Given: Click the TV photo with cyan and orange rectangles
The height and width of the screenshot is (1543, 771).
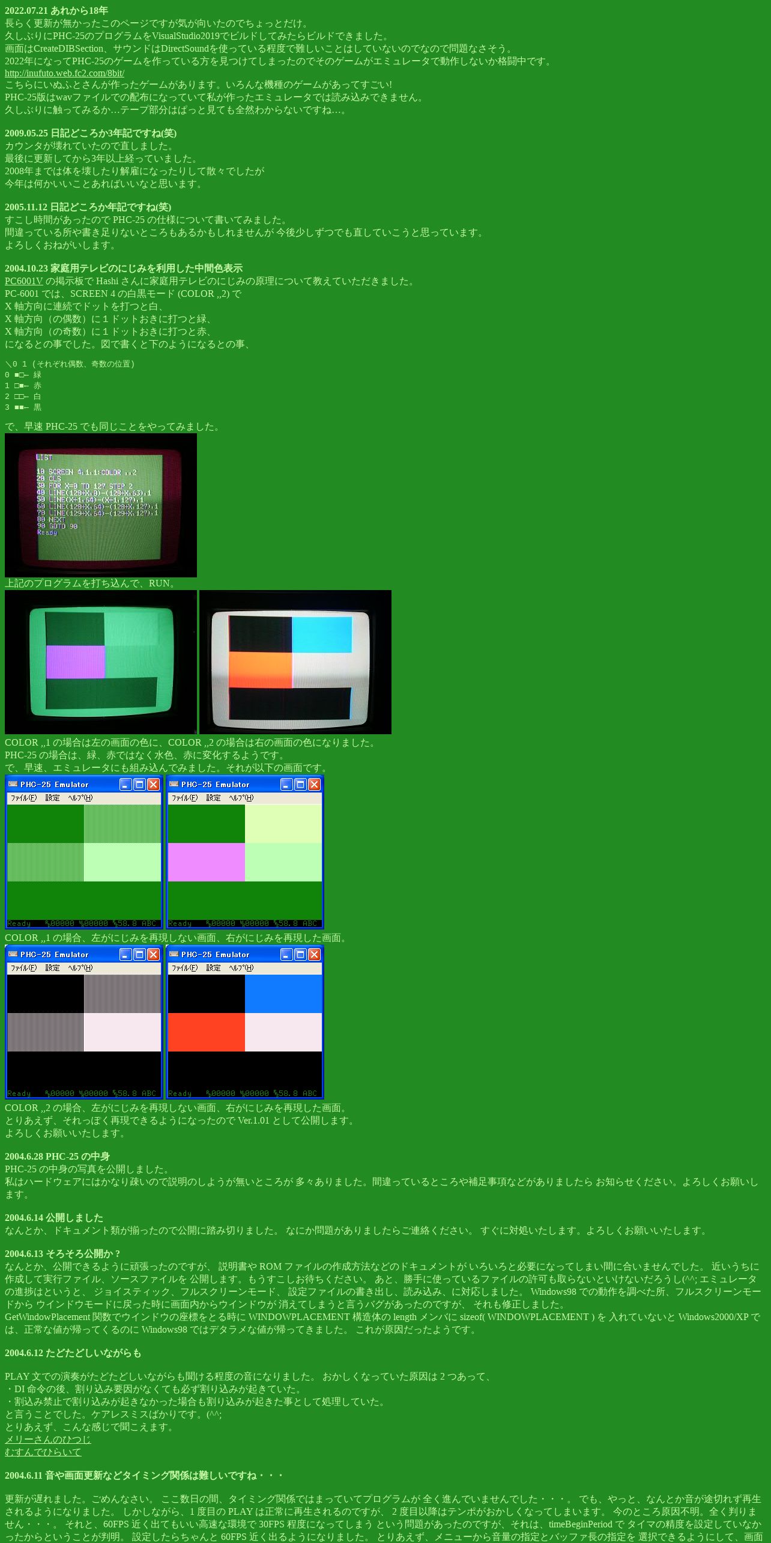Looking at the screenshot, I should [x=295, y=662].
